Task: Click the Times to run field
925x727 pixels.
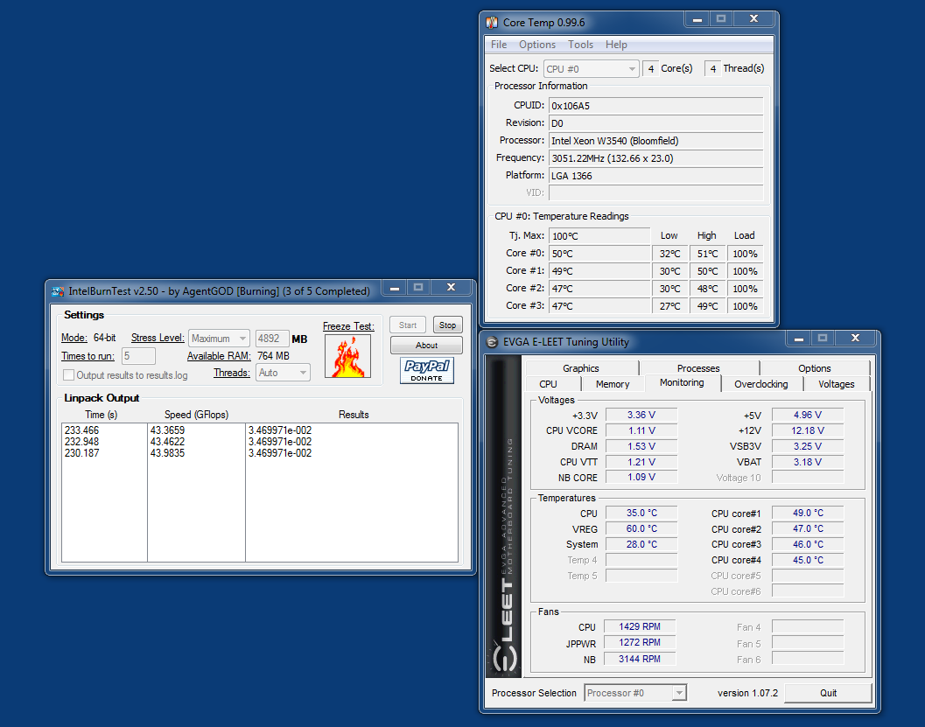Action: (138, 356)
